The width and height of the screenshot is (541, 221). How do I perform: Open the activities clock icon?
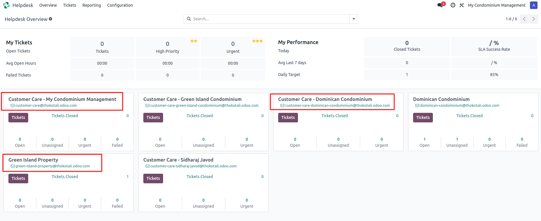453,5
